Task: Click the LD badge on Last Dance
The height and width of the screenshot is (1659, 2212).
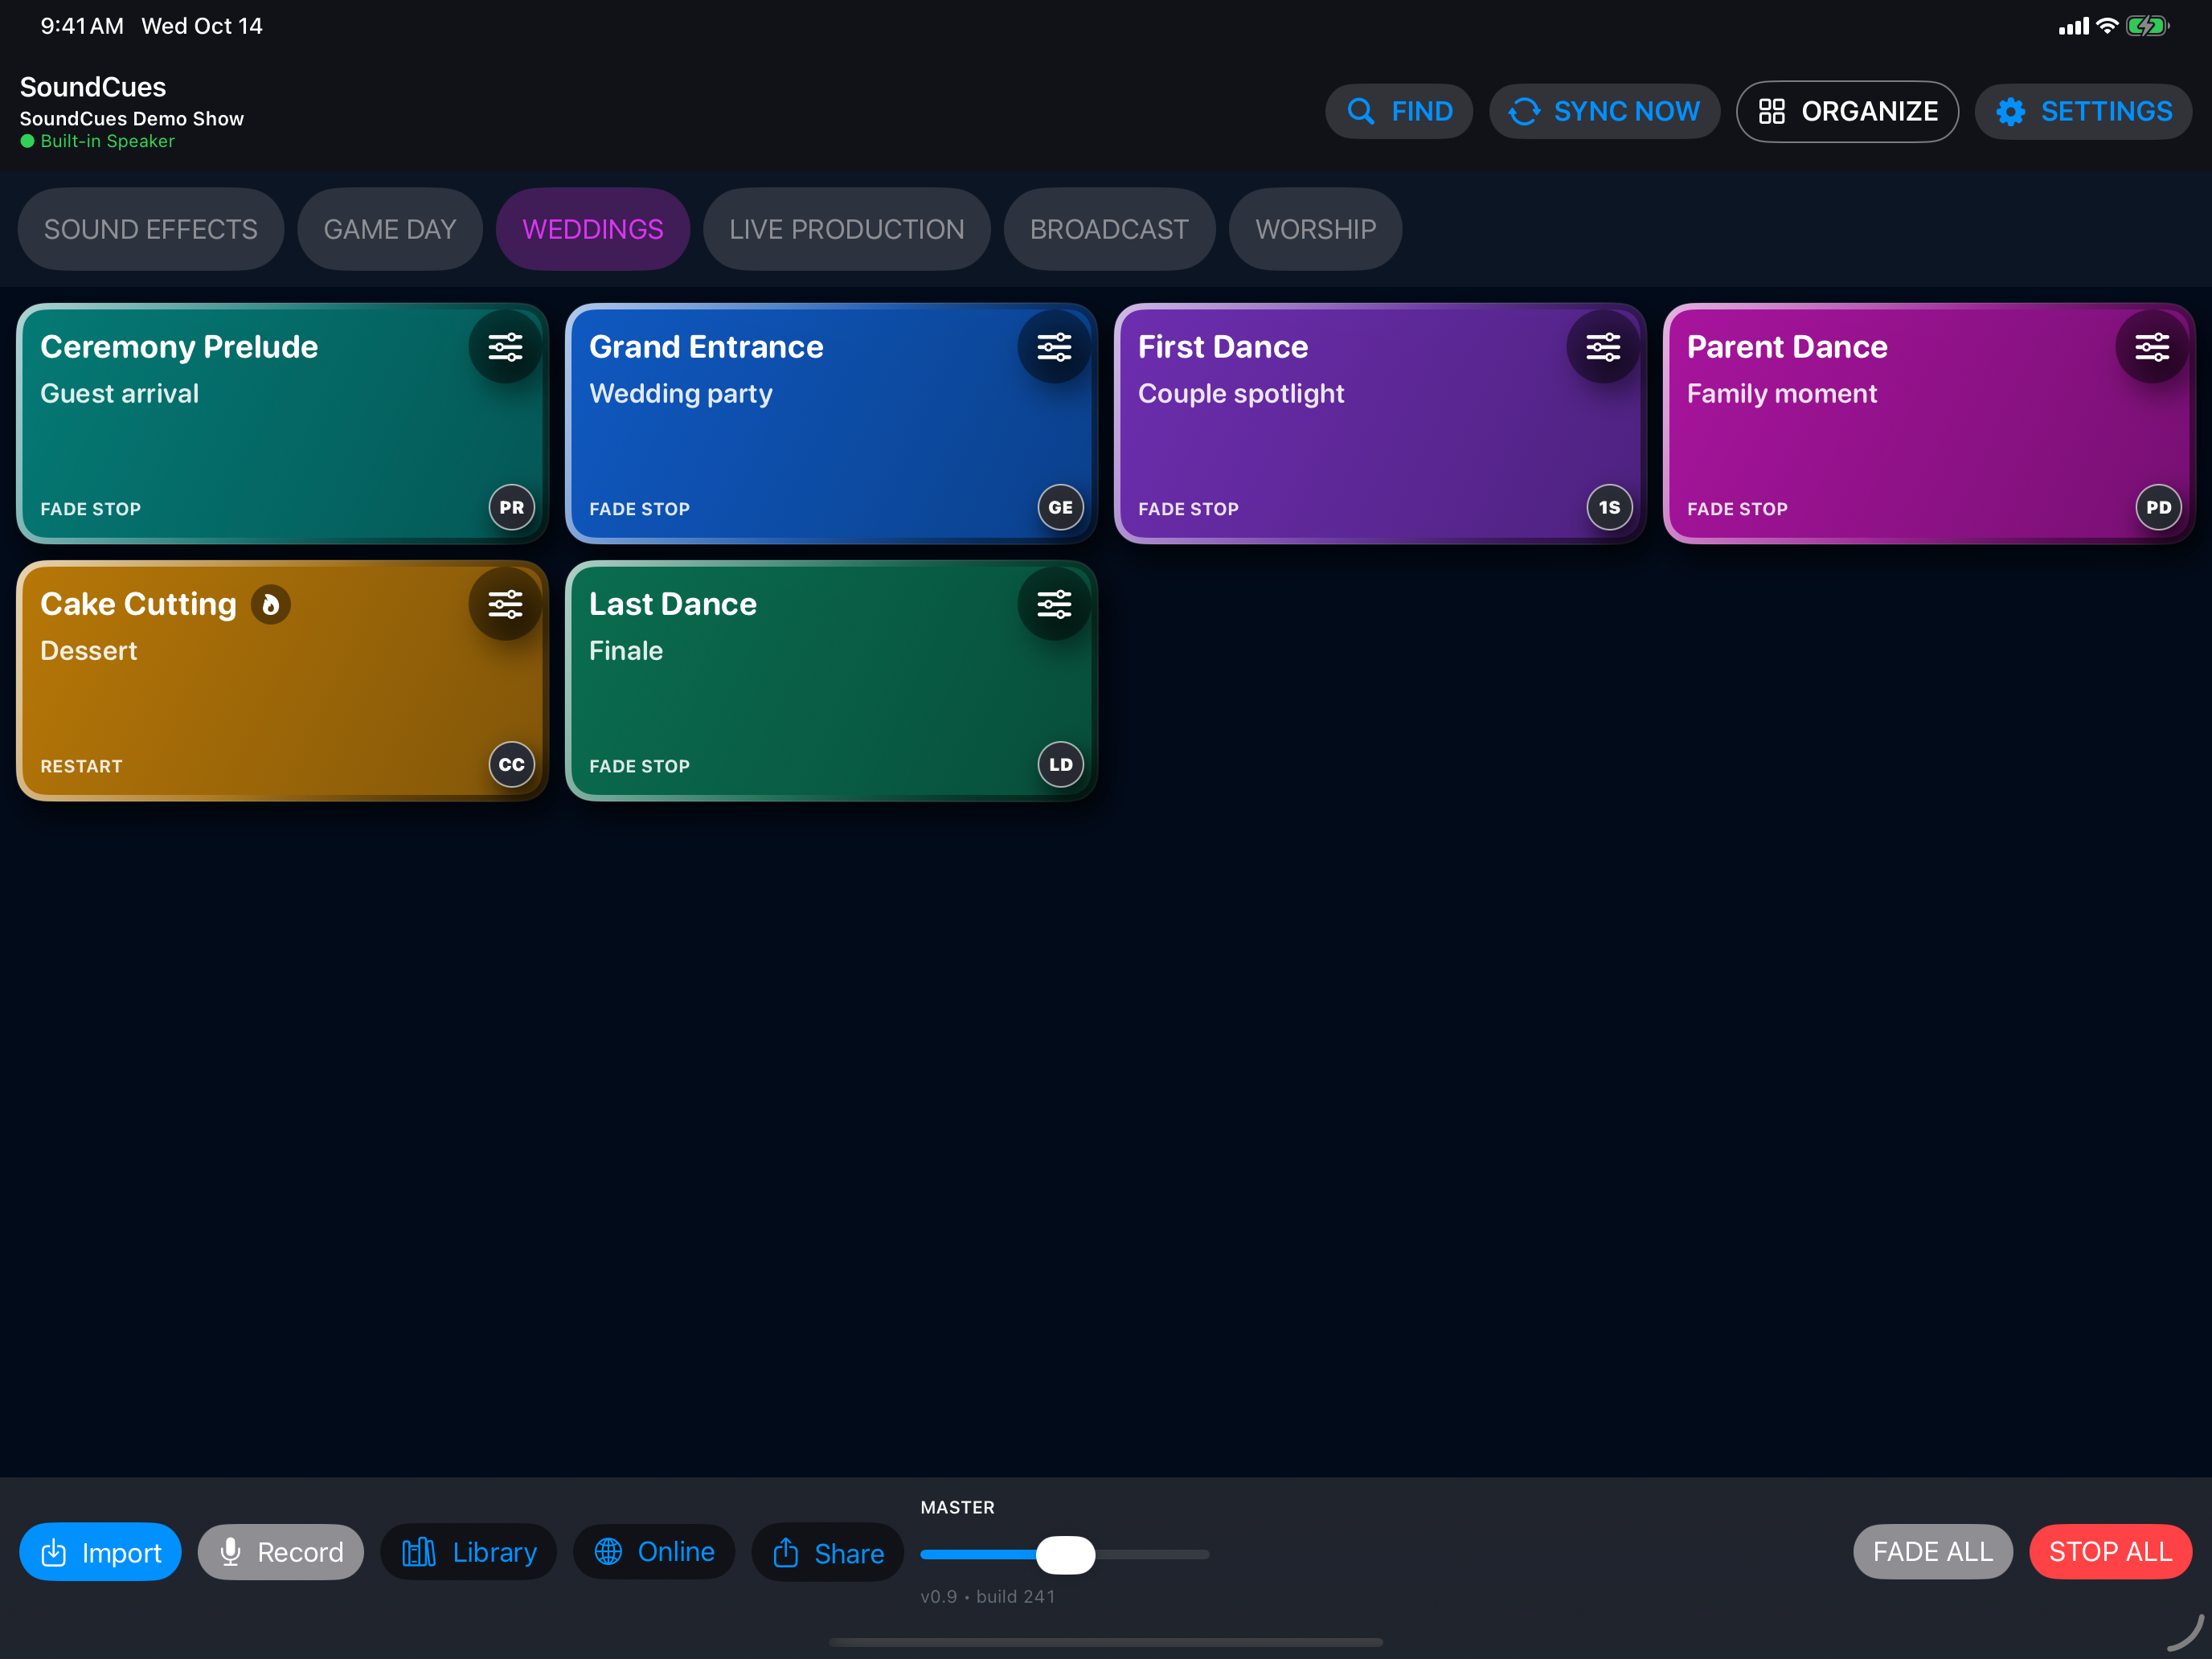Action: click(1061, 764)
